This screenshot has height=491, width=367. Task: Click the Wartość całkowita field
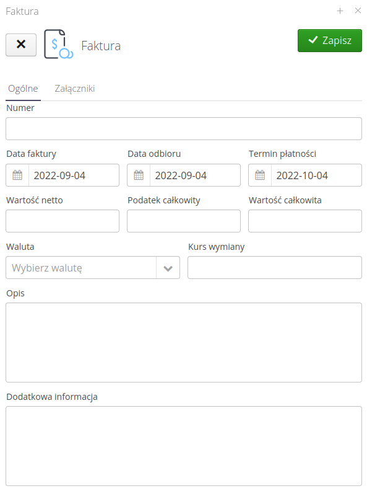[x=305, y=221]
